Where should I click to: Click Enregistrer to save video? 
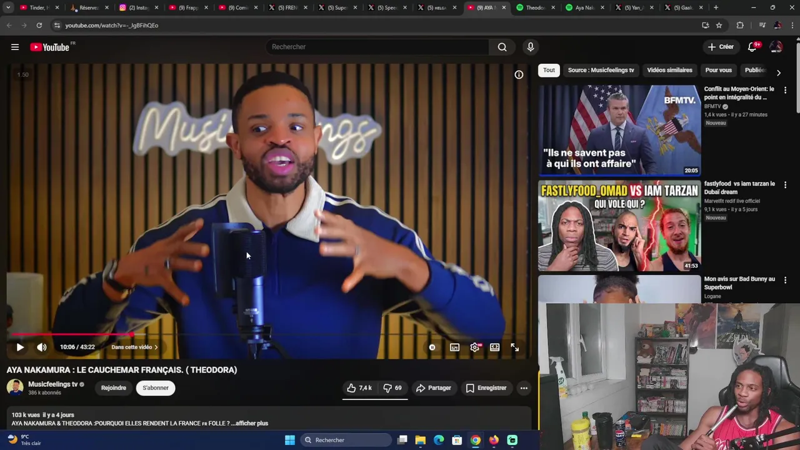coord(486,388)
